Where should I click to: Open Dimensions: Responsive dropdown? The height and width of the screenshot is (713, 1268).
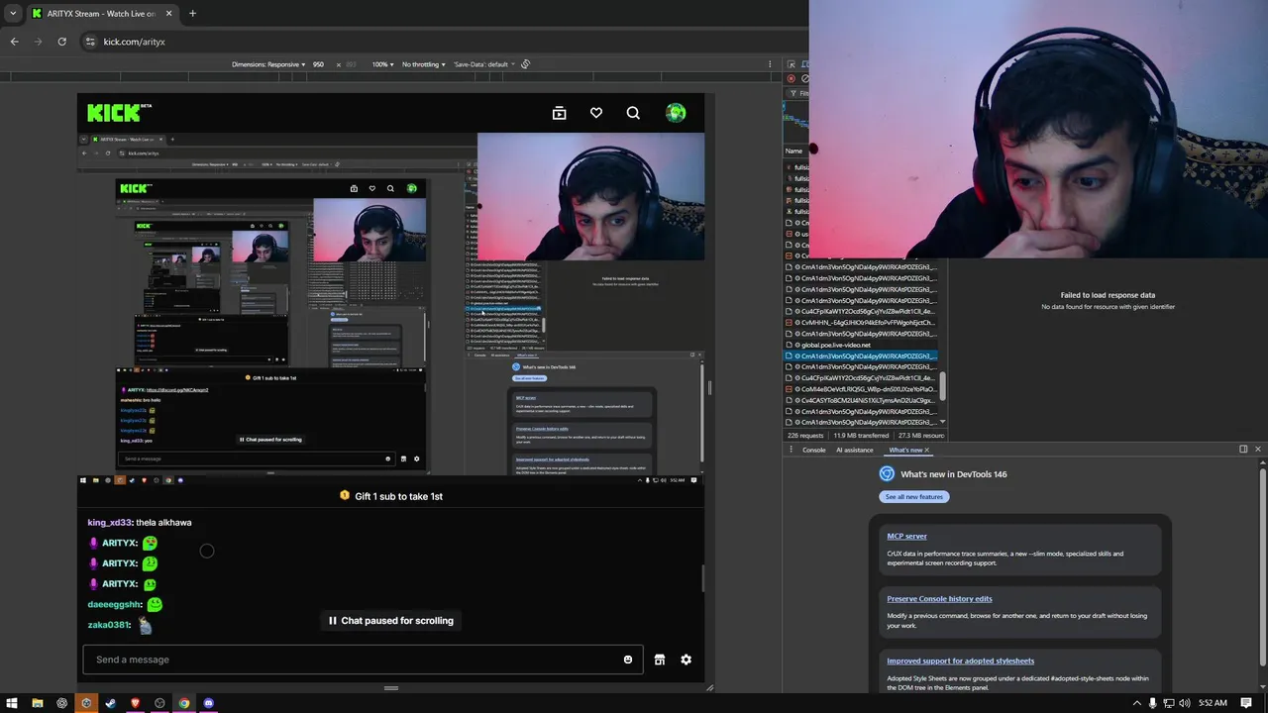[268, 64]
